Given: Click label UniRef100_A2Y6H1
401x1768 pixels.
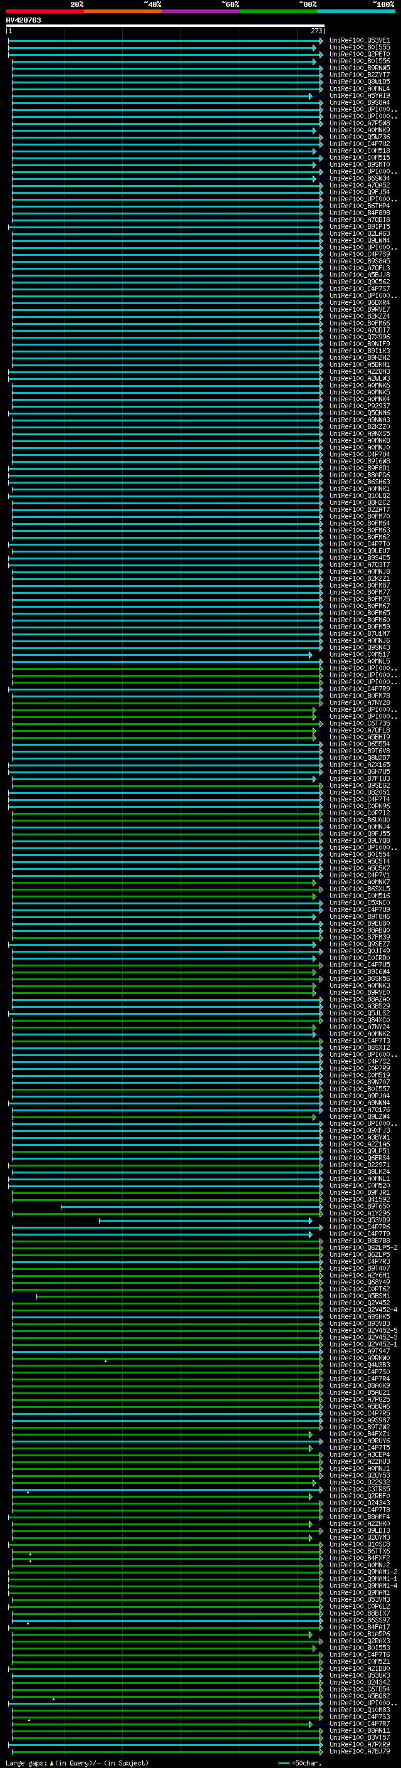Looking at the screenshot, I should click(359, 1275).
